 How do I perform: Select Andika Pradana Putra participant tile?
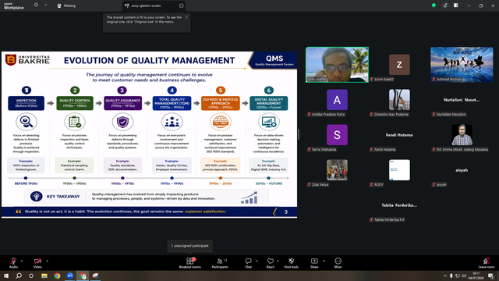pyautogui.click(x=337, y=100)
